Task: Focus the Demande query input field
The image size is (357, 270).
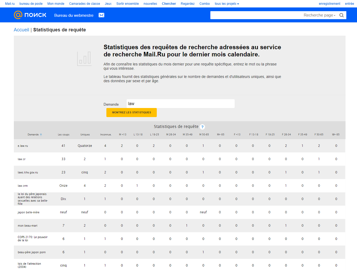Action: click(180, 104)
